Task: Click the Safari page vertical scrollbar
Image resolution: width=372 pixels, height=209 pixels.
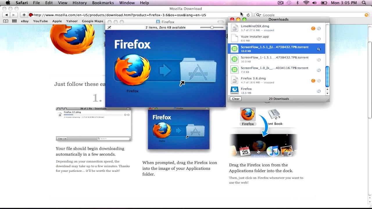Action: coord(370,80)
